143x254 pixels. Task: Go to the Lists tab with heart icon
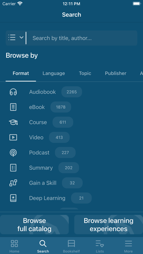coord(100,246)
